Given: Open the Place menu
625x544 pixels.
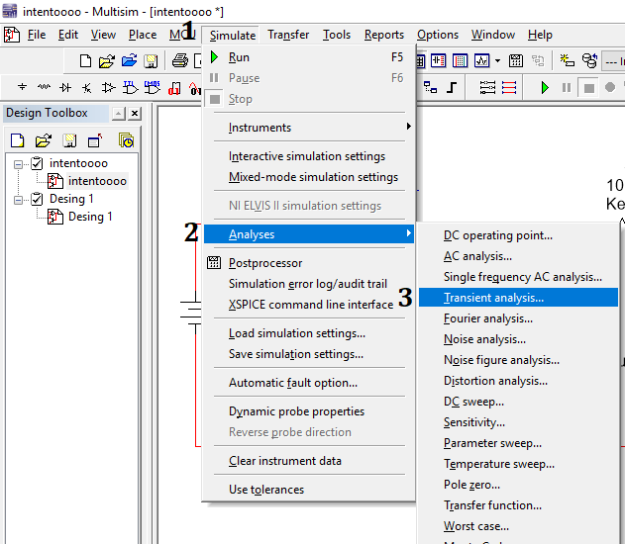Looking at the screenshot, I should tap(143, 35).
